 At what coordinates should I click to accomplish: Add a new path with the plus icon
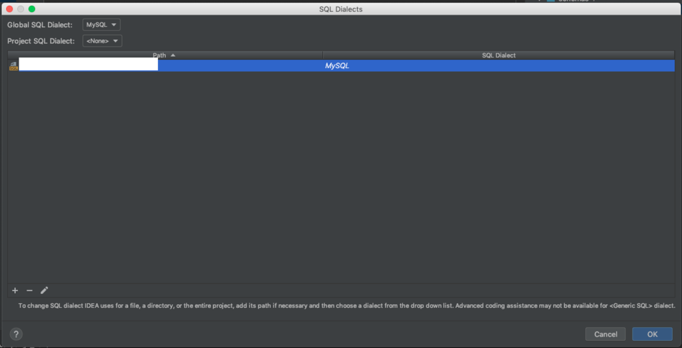(15, 291)
